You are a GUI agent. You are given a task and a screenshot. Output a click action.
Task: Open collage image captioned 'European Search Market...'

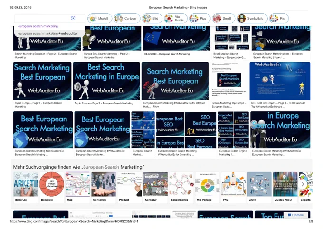(143, 129)
